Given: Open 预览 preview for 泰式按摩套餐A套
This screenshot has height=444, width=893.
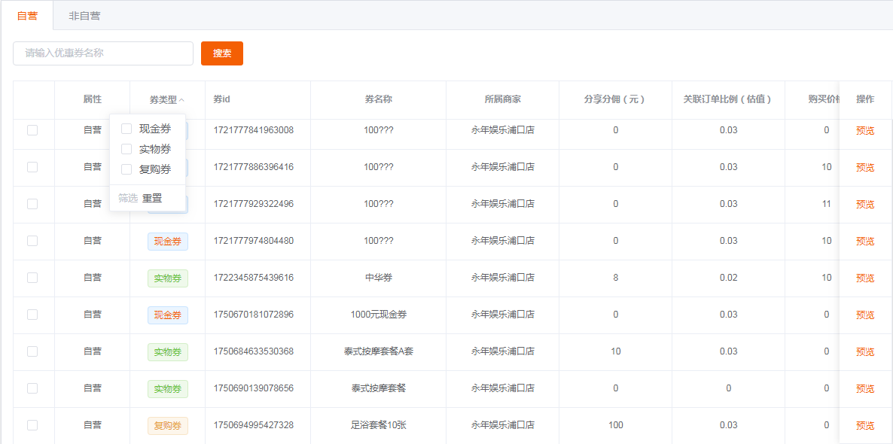Looking at the screenshot, I should pos(864,351).
